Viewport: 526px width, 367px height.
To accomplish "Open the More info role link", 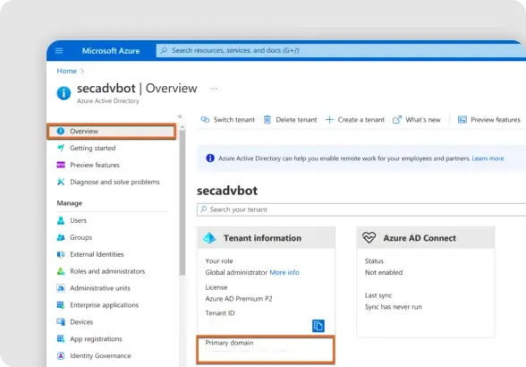I will 284,272.
